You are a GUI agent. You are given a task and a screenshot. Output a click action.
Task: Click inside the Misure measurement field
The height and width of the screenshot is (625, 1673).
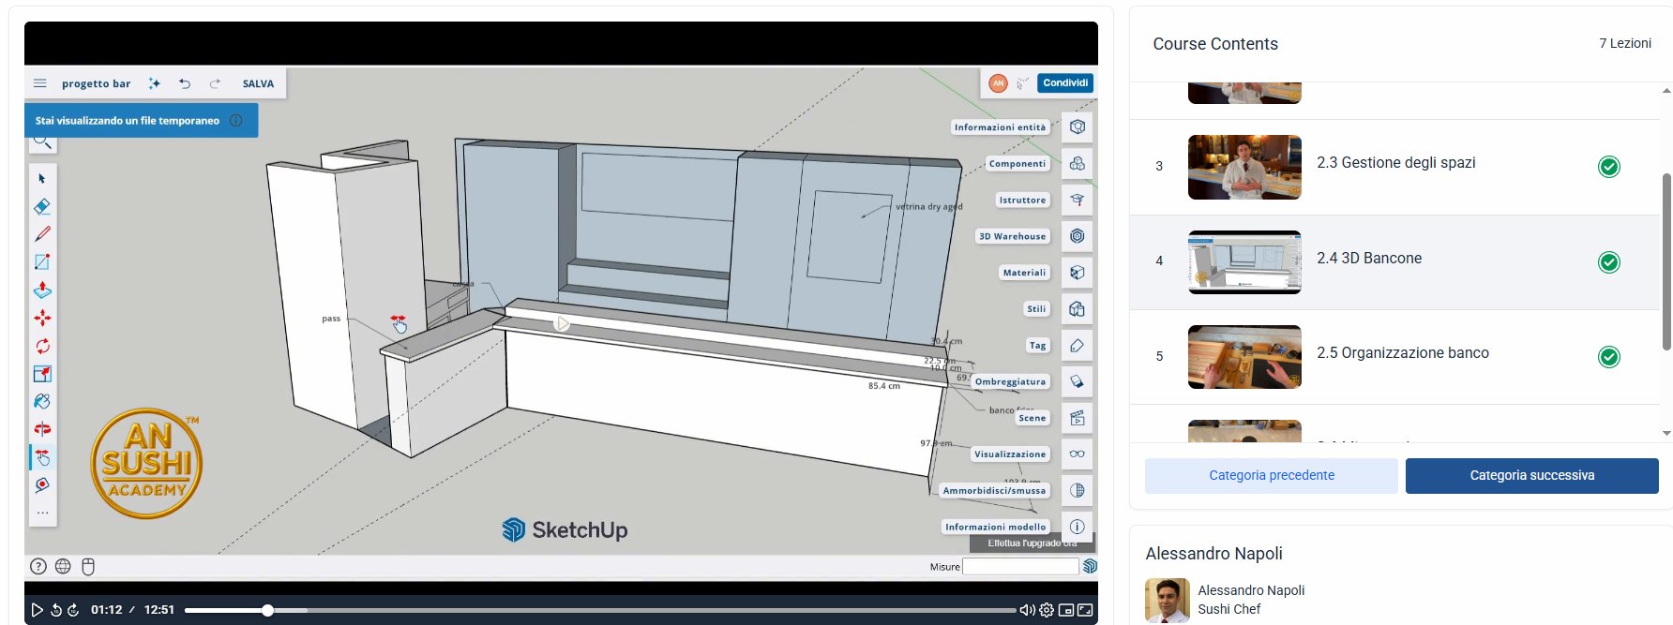point(1020,566)
